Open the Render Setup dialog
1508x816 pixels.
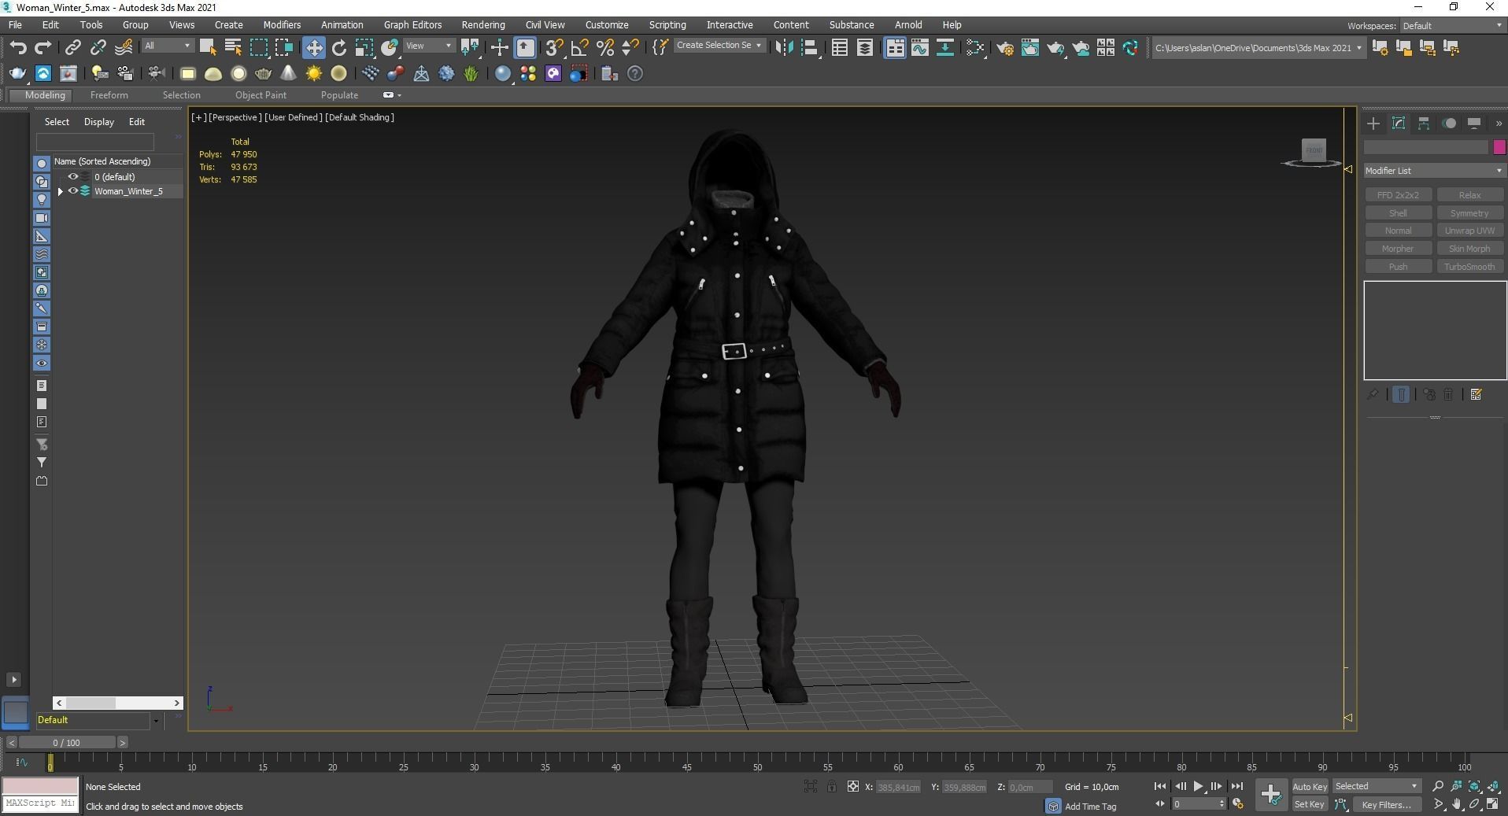1005,48
